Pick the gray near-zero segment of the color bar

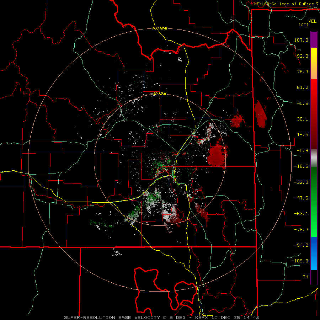tap(314, 158)
